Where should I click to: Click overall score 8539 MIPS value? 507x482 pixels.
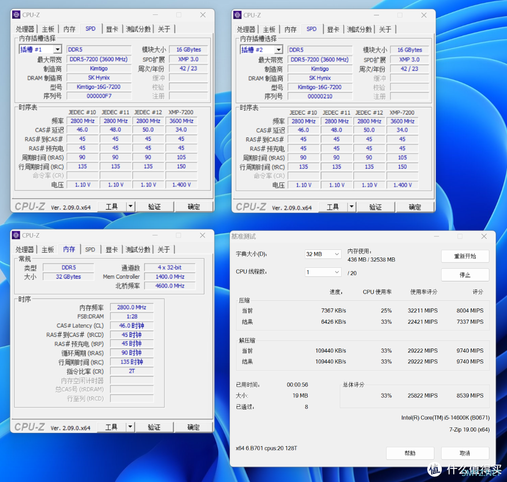470,396
